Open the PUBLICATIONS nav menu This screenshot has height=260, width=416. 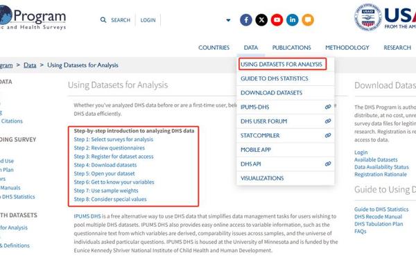pos(292,47)
